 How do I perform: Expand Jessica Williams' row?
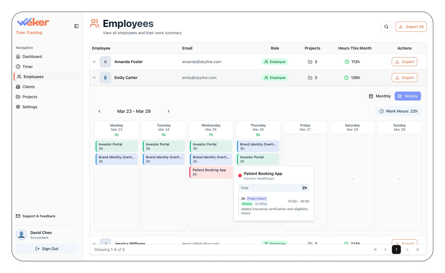point(94,243)
